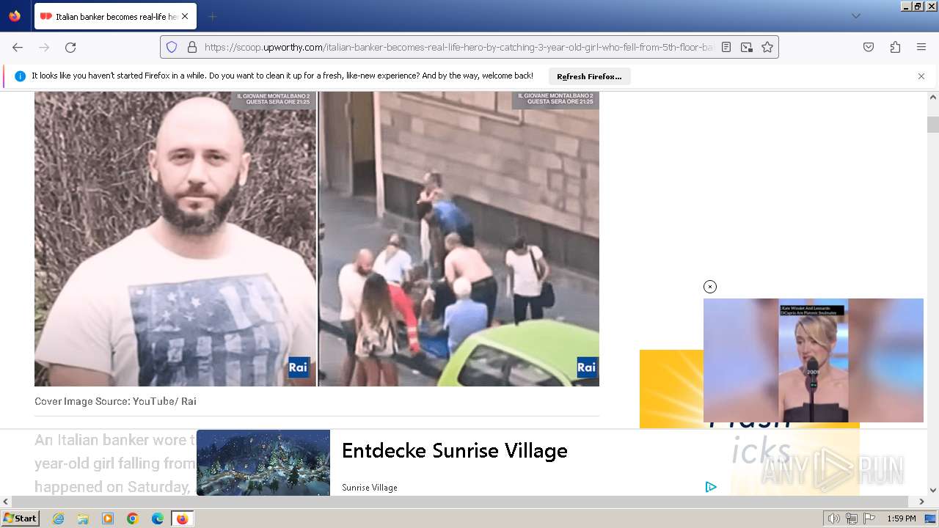
Task: Reload the current page
Action: [70, 47]
